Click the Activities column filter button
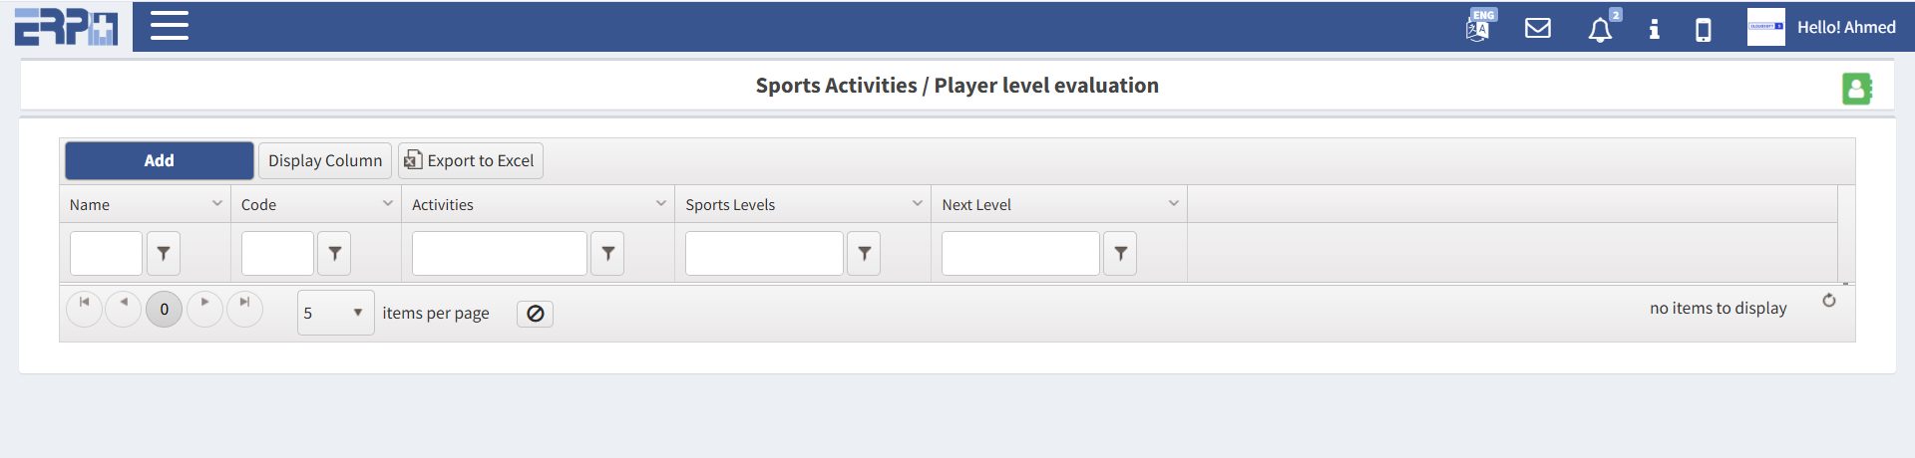 click(607, 254)
